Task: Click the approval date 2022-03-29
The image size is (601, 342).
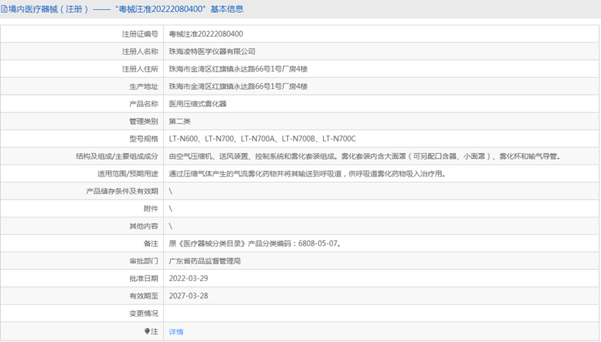Action: [x=189, y=279]
